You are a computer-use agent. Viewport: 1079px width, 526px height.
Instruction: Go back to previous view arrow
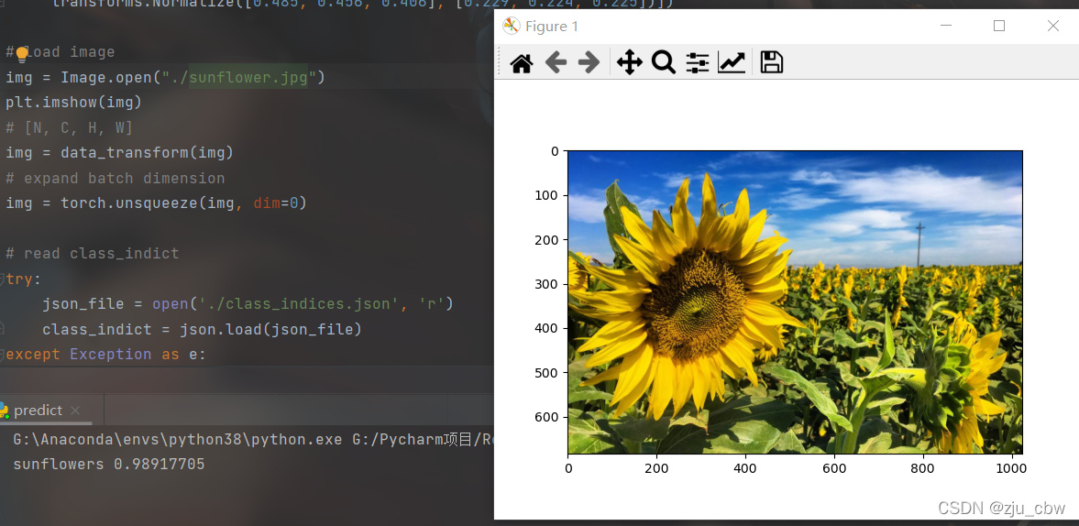coord(556,62)
